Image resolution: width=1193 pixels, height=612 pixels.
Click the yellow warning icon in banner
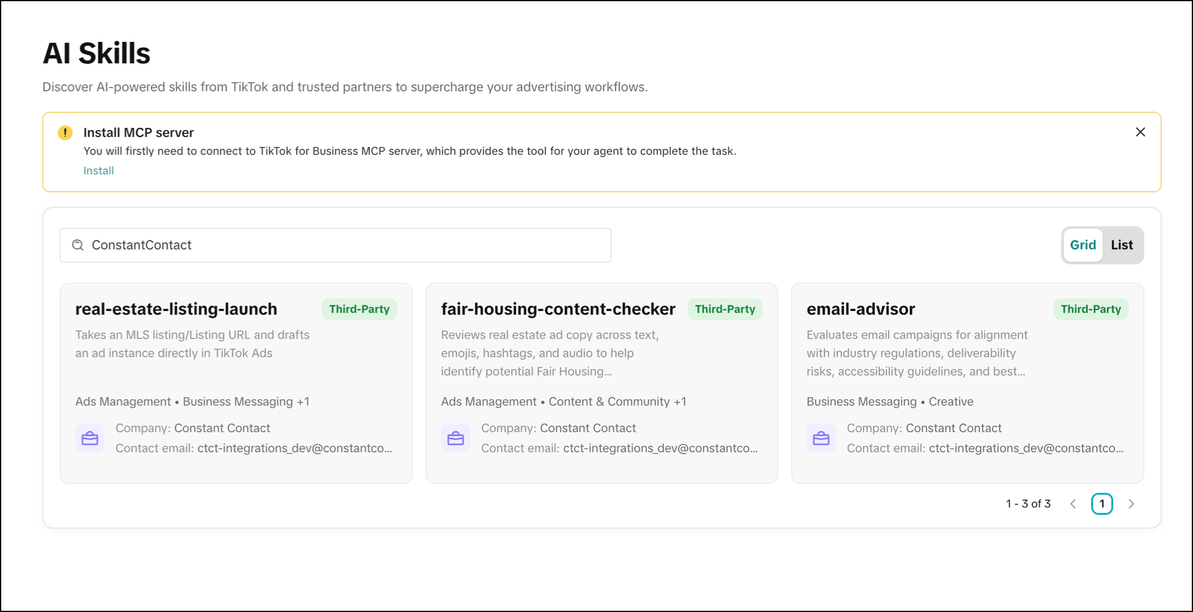pyautogui.click(x=65, y=133)
